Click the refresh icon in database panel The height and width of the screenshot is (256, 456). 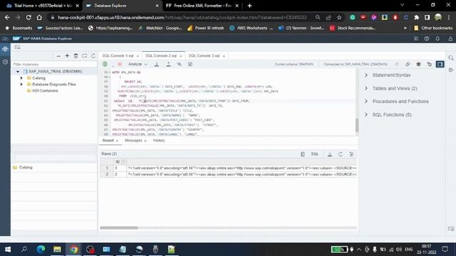(x=93, y=55)
